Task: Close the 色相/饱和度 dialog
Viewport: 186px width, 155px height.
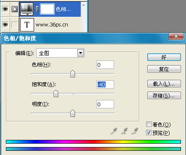Action: 176,37
